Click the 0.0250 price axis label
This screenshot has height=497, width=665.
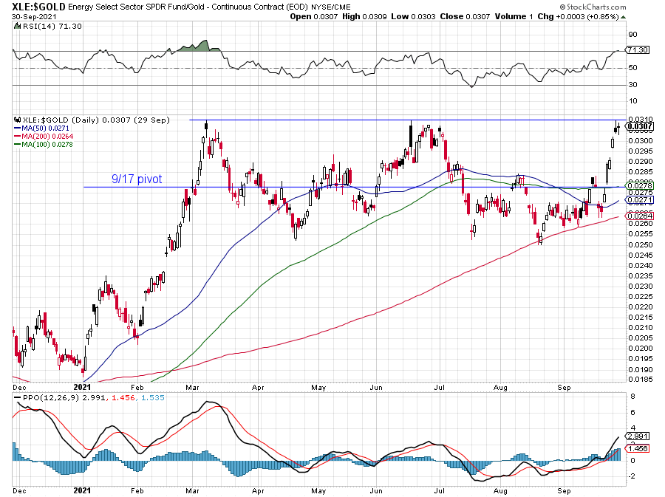coord(641,245)
